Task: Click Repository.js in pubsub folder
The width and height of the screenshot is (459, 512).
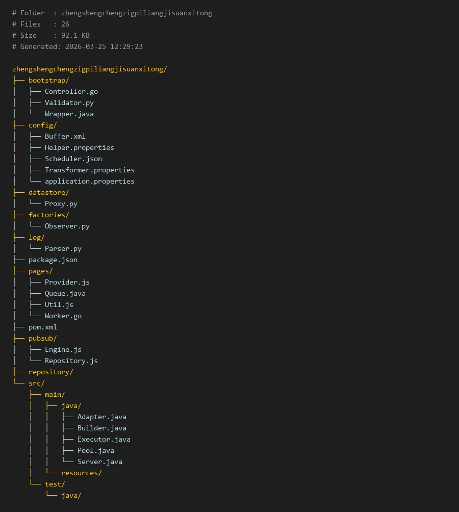Action: point(71,361)
